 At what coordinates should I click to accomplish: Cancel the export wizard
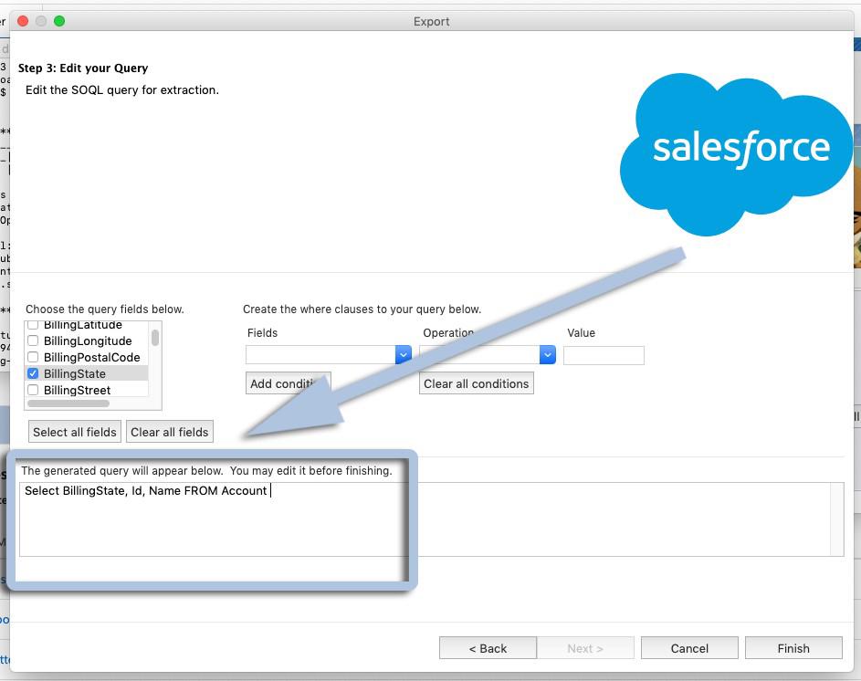689,647
